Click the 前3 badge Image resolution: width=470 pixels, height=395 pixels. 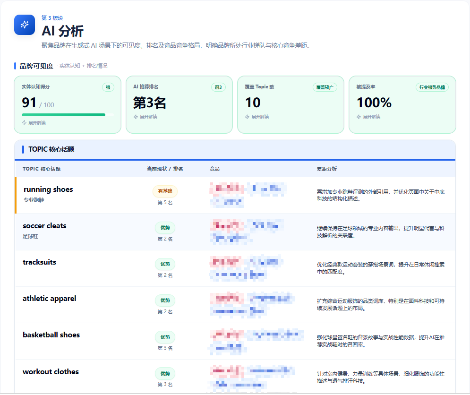point(218,87)
